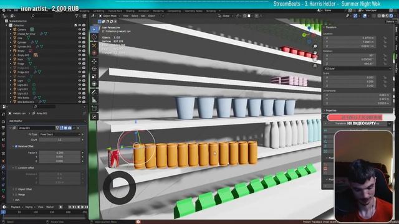The height and width of the screenshot is (224, 399).
Task: Open the Scene properties tab
Action: [3, 139]
